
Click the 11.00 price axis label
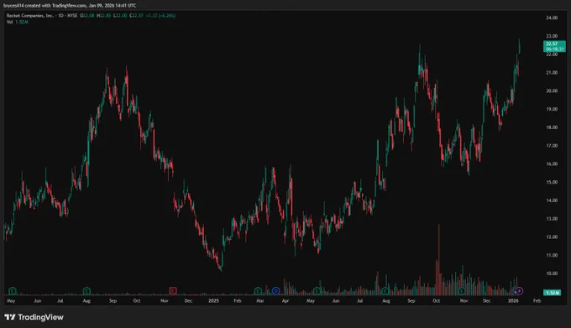pyautogui.click(x=552, y=255)
